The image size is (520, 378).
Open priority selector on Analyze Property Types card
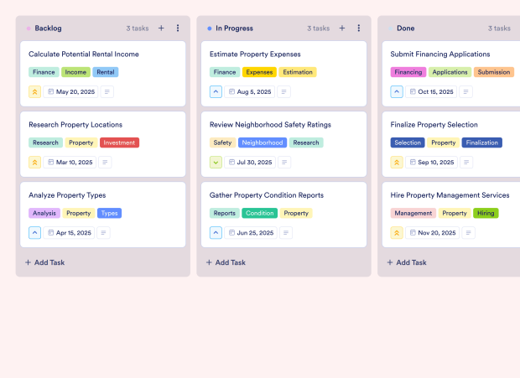pos(35,233)
